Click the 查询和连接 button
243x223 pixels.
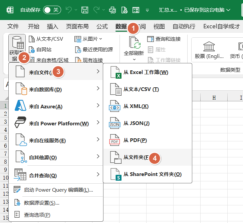click(x=164, y=39)
